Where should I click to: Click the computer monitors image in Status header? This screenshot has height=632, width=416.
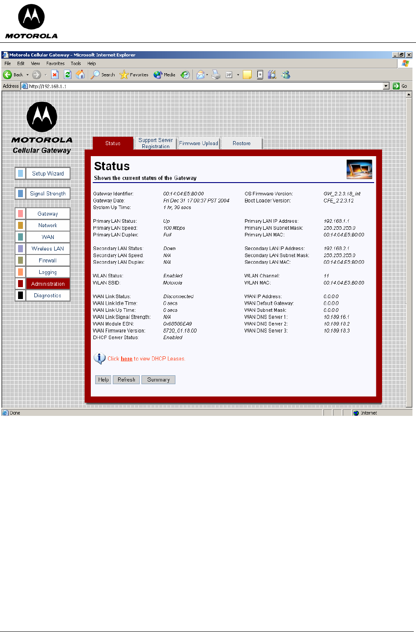click(x=360, y=169)
